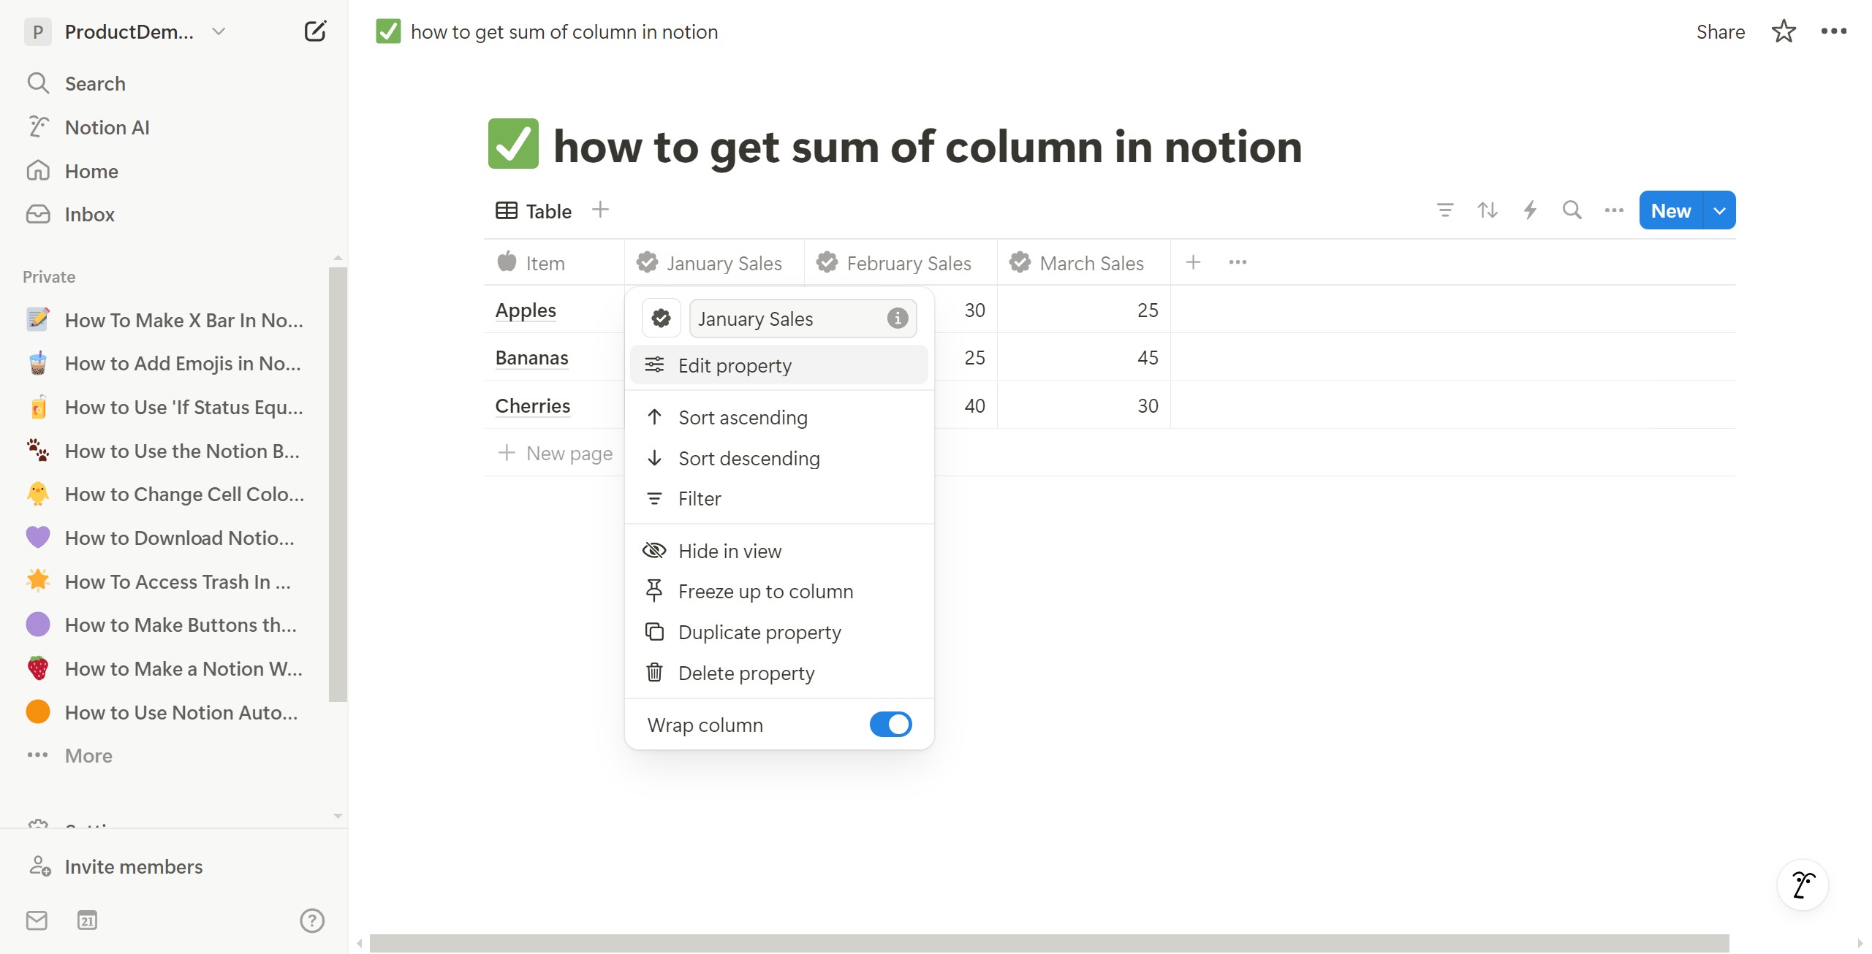Click the large green checkmark page icon
Image resolution: width=1872 pixels, height=954 pixels.
(513, 144)
